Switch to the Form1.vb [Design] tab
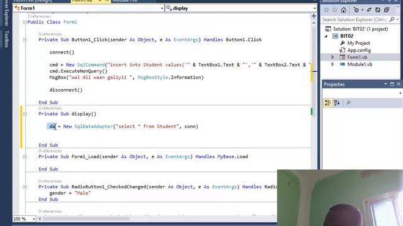 pyautogui.click(x=33, y=1)
